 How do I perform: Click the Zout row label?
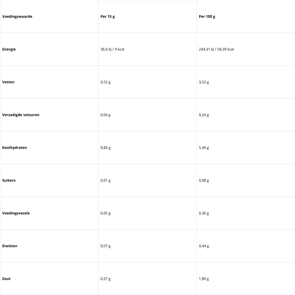point(6,279)
